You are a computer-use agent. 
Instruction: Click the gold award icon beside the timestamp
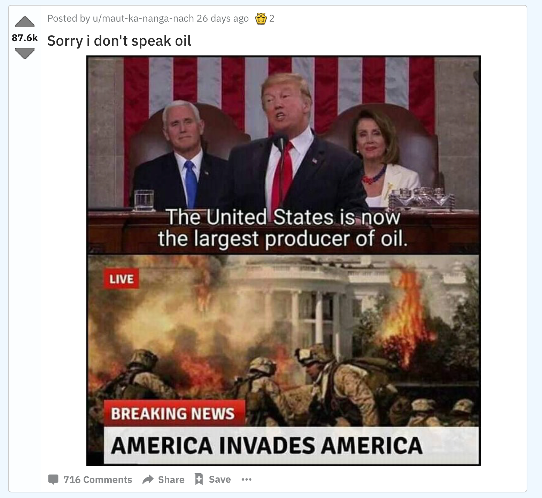[261, 18]
